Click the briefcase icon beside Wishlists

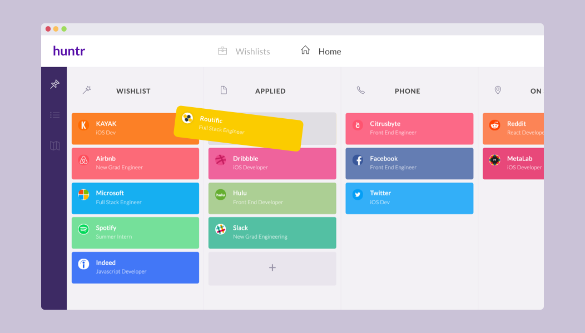pos(222,51)
